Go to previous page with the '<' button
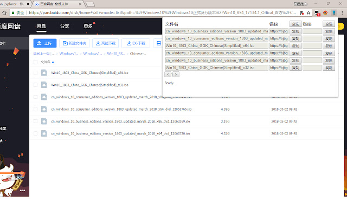The height and width of the screenshot is (216, 347). (168, 75)
